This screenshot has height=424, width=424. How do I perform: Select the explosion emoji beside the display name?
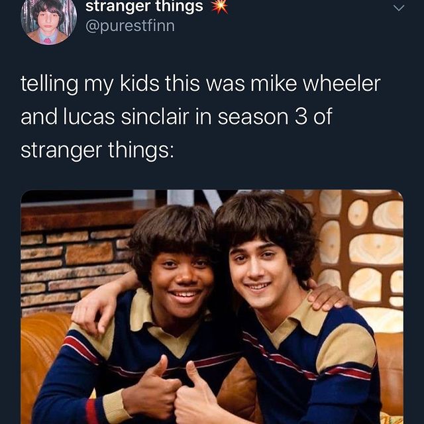tap(219, 7)
